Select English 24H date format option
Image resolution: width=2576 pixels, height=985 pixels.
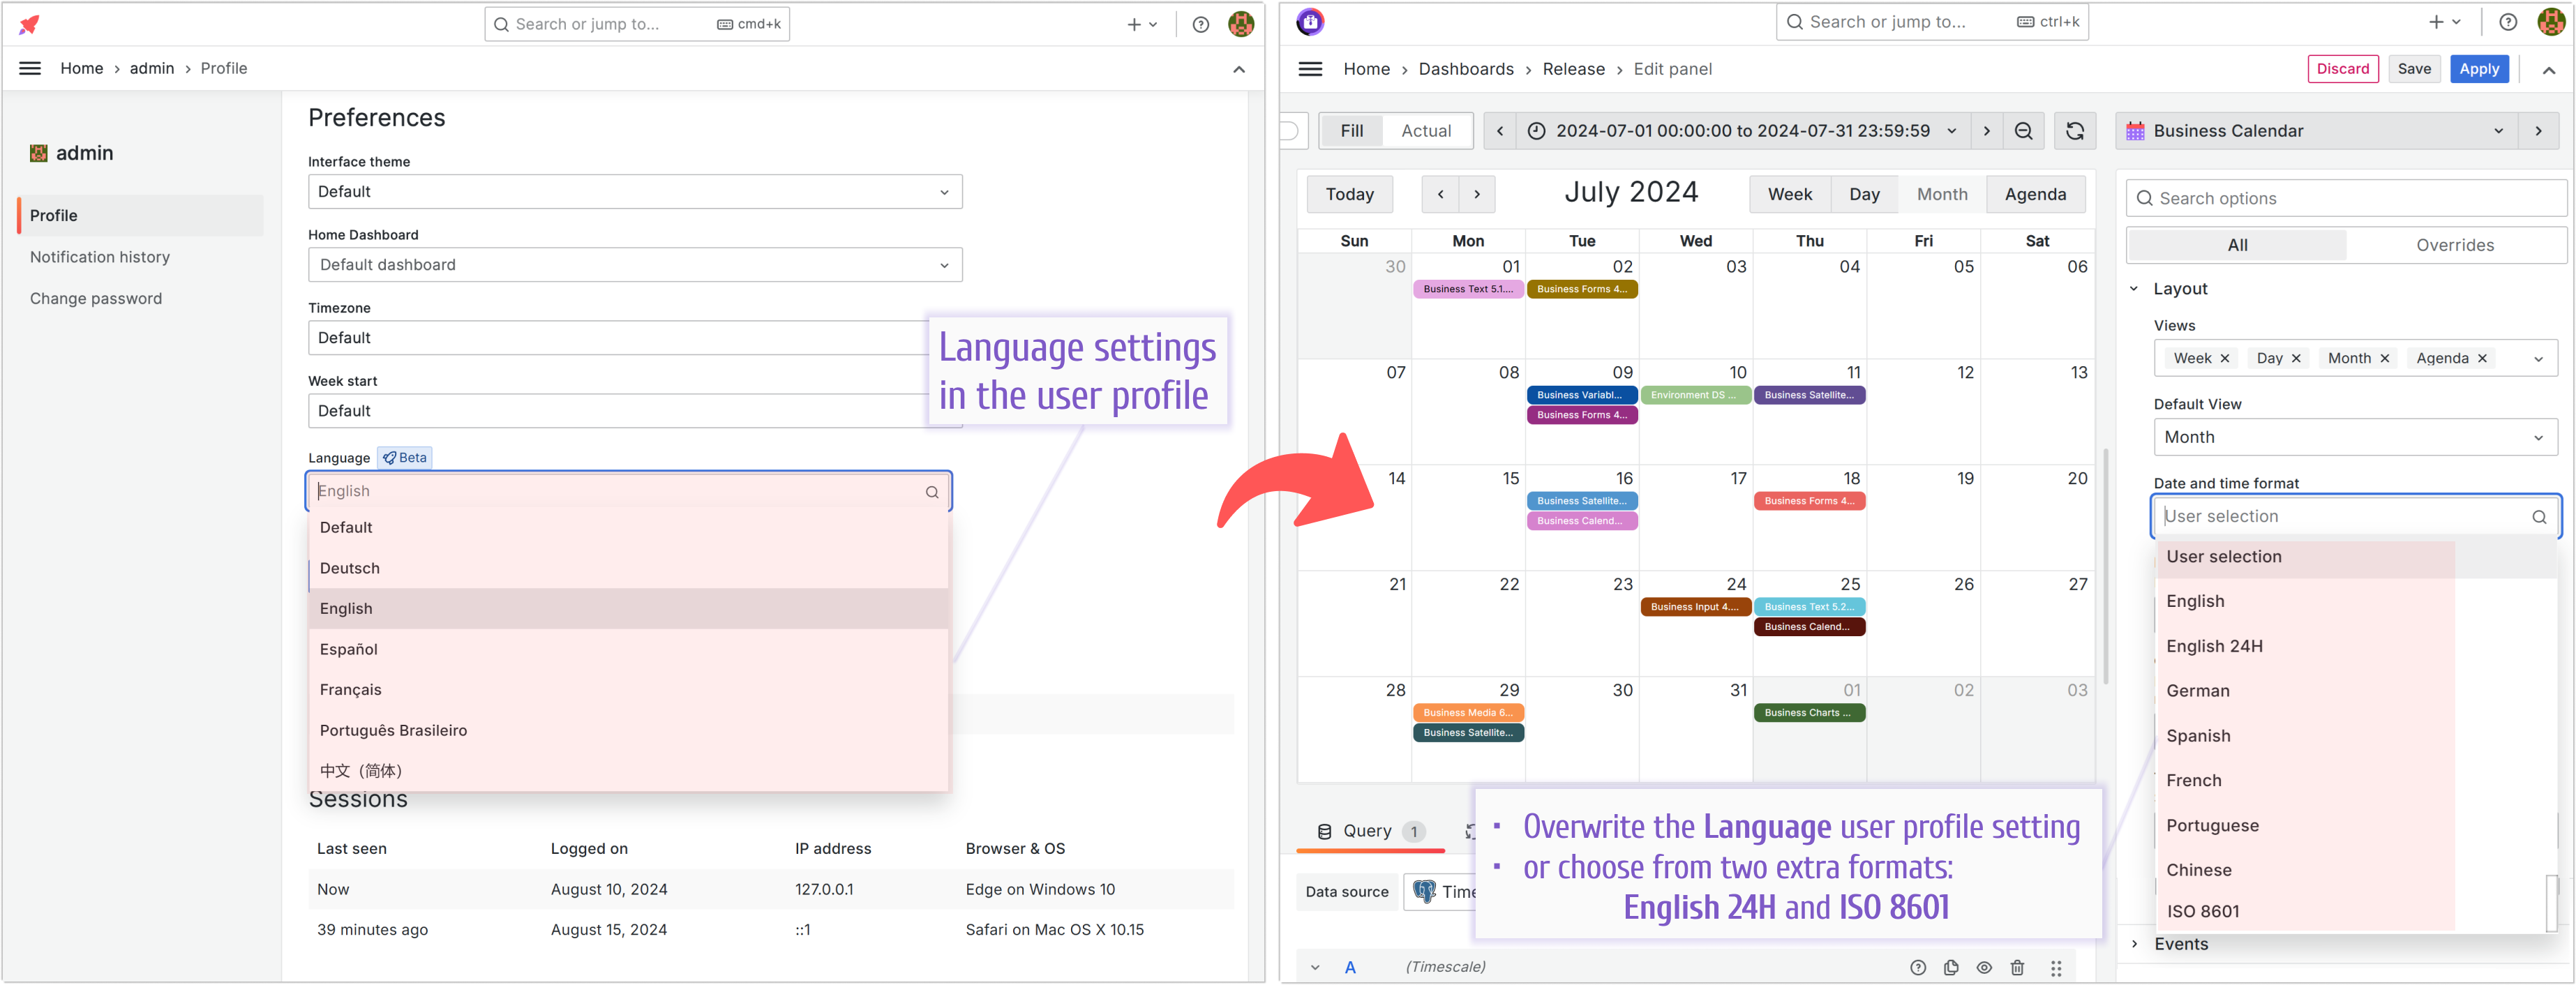tap(2213, 645)
